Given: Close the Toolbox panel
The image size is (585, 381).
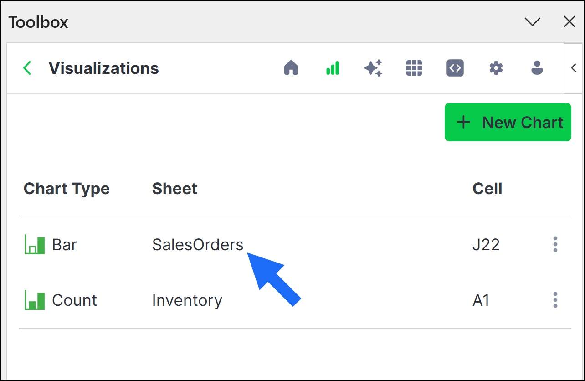Looking at the screenshot, I should click(x=569, y=22).
